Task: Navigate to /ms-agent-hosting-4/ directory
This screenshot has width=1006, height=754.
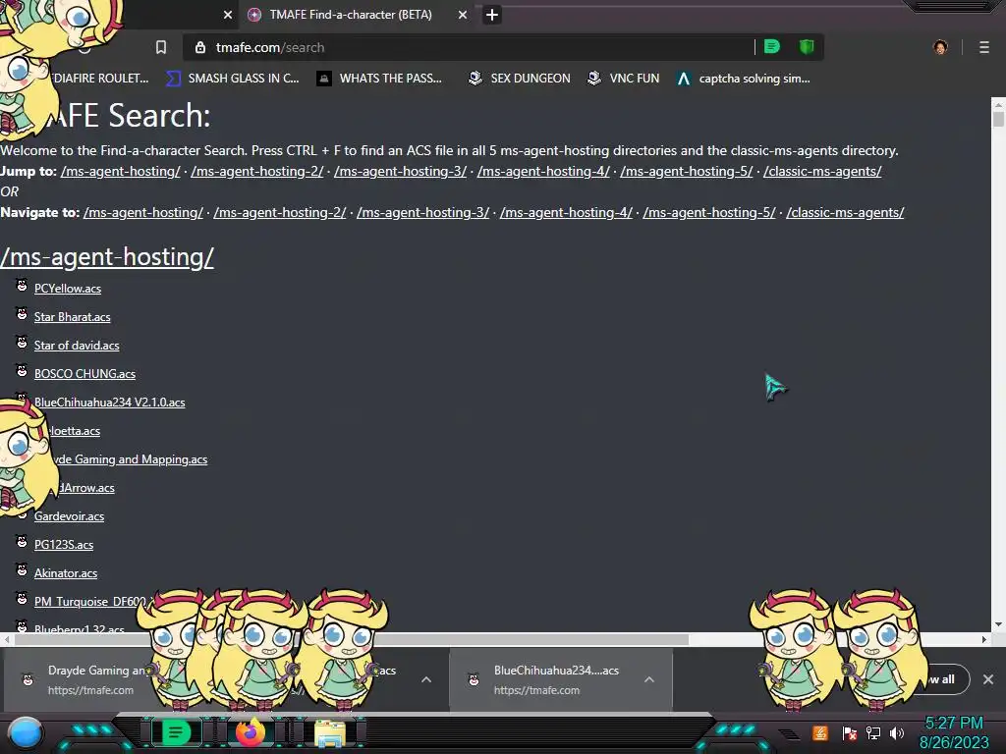Action: tap(566, 212)
